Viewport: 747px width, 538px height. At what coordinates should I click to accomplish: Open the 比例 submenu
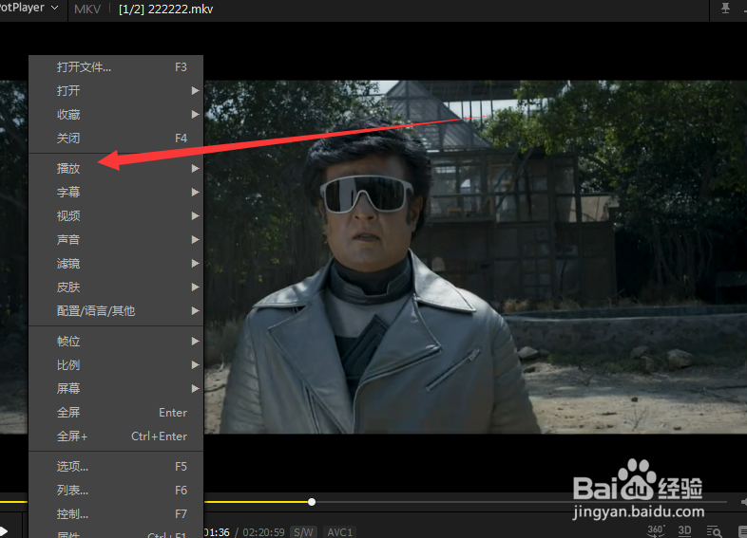coord(116,365)
